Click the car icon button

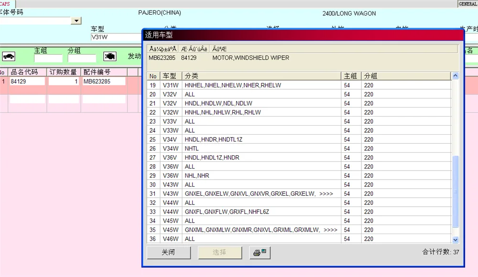point(9,56)
